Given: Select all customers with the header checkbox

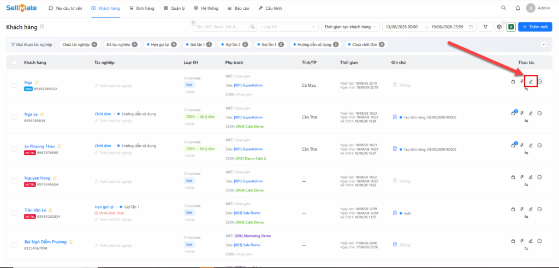Looking at the screenshot, I should [14, 62].
